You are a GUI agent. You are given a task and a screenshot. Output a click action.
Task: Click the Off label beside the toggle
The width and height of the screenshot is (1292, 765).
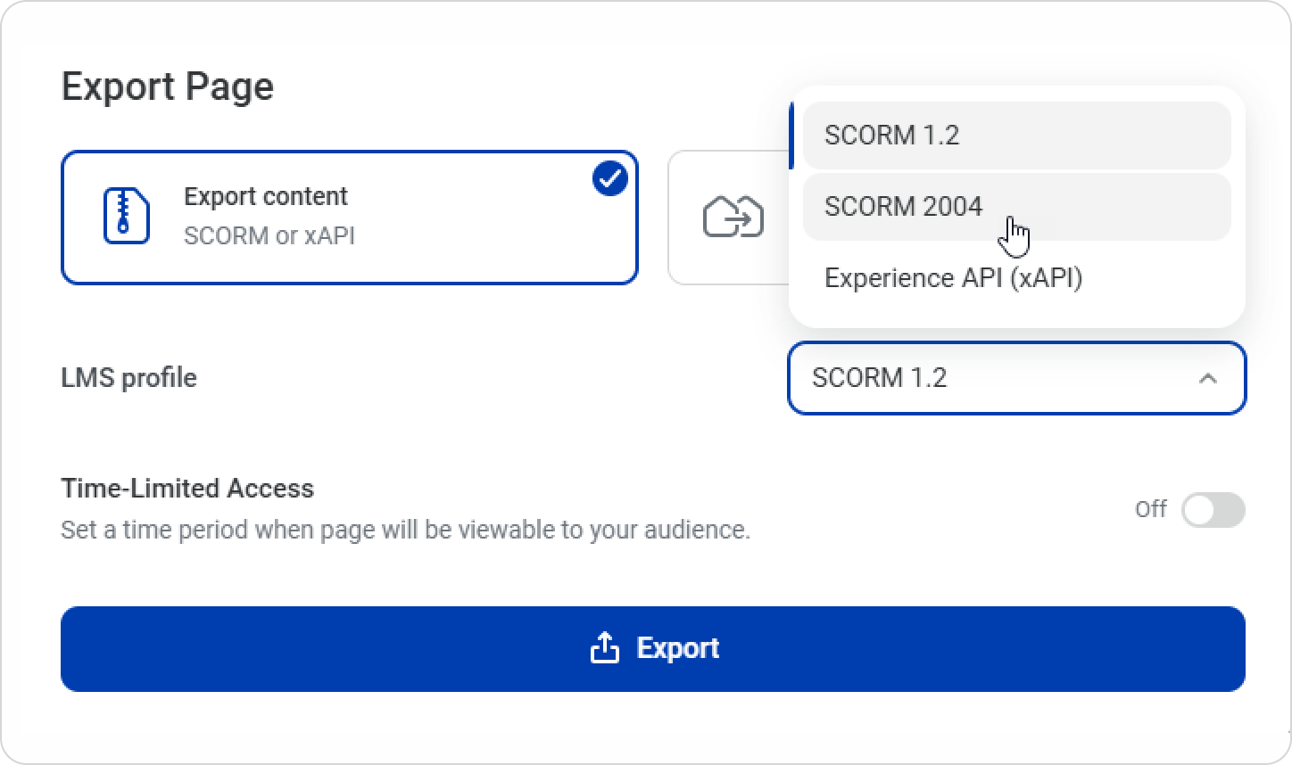pos(1150,509)
